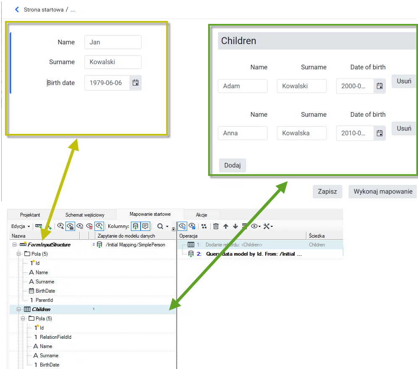Go back using the blue chevron
The height and width of the screenshot is (369, 418).
click(17, 10)
